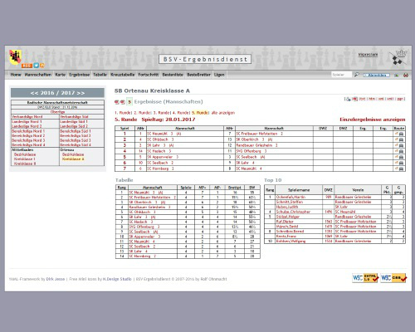Go to previous season using << arrows
Screen dimensions: 415x332
pyautogui.click(x=34, y=93)
